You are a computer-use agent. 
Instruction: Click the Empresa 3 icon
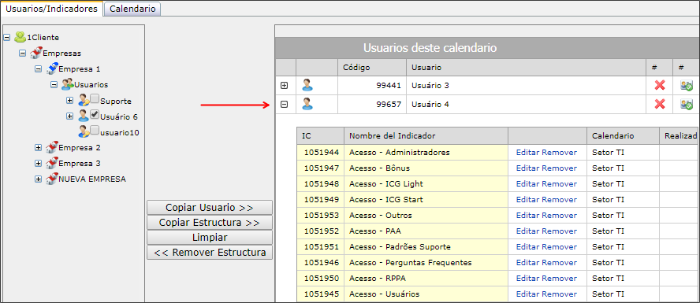52,163
